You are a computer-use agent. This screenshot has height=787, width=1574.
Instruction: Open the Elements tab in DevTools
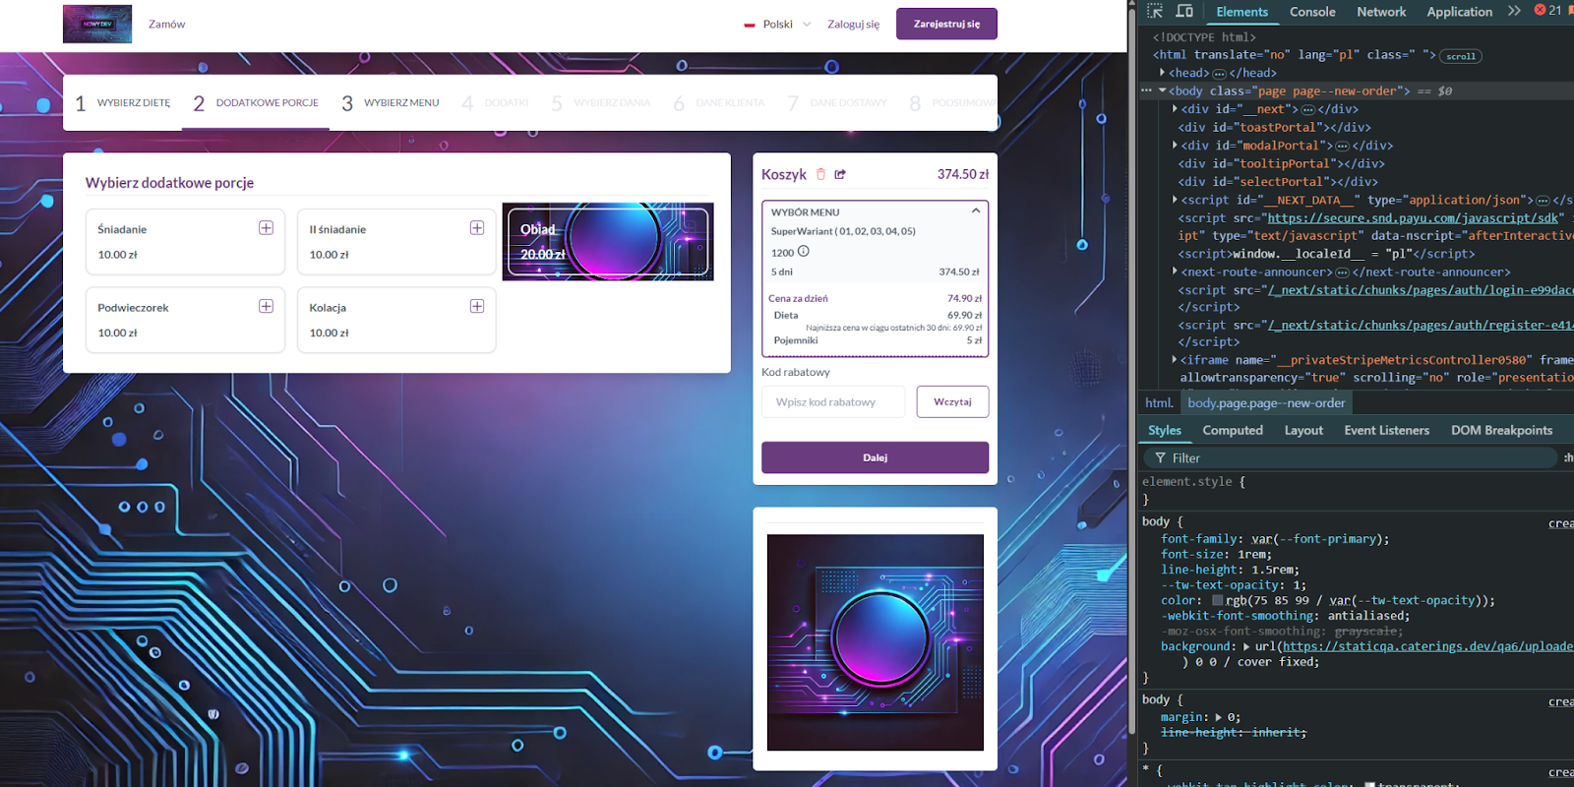[1241, 12]
